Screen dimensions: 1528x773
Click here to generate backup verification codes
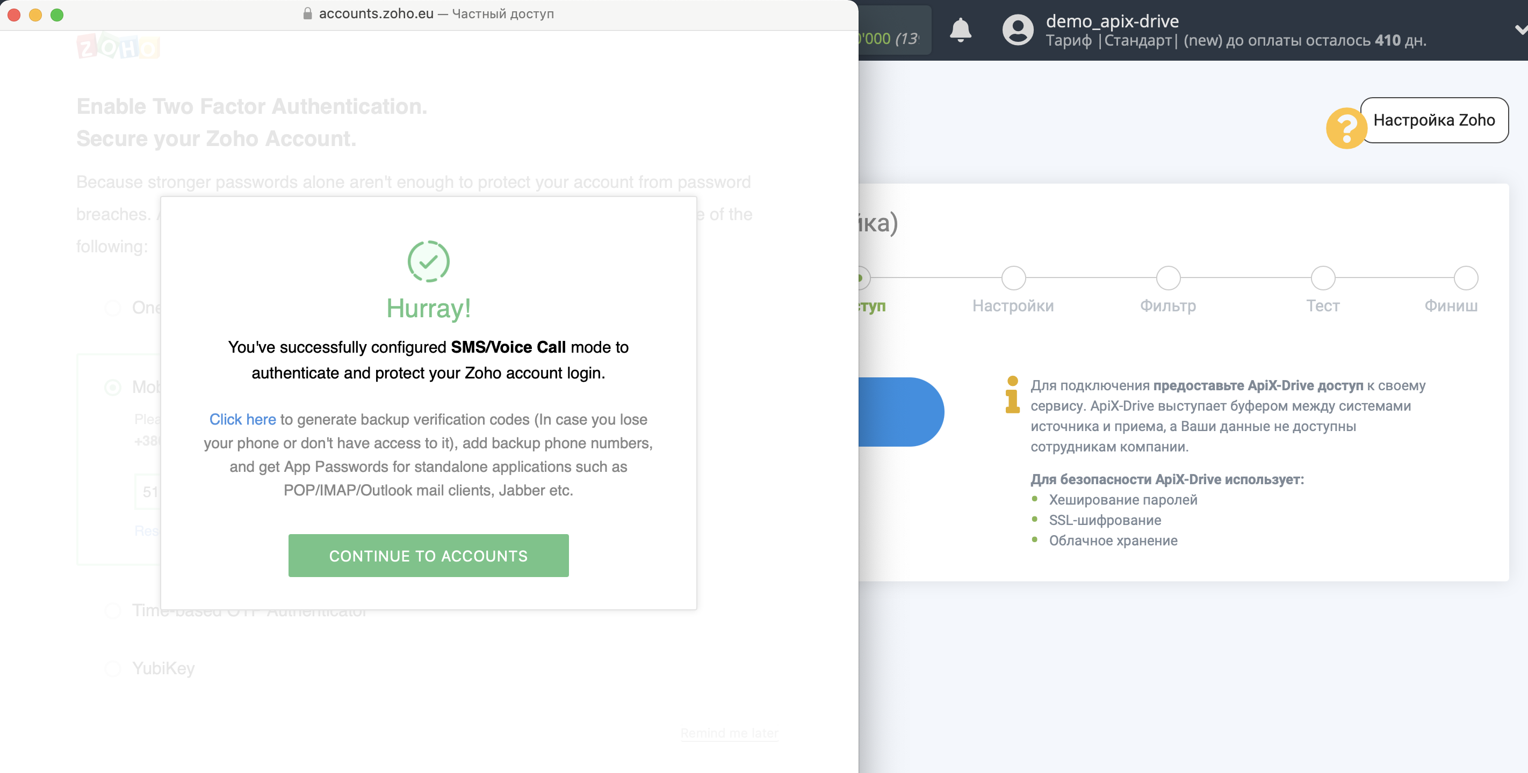[x=243, y=418]
